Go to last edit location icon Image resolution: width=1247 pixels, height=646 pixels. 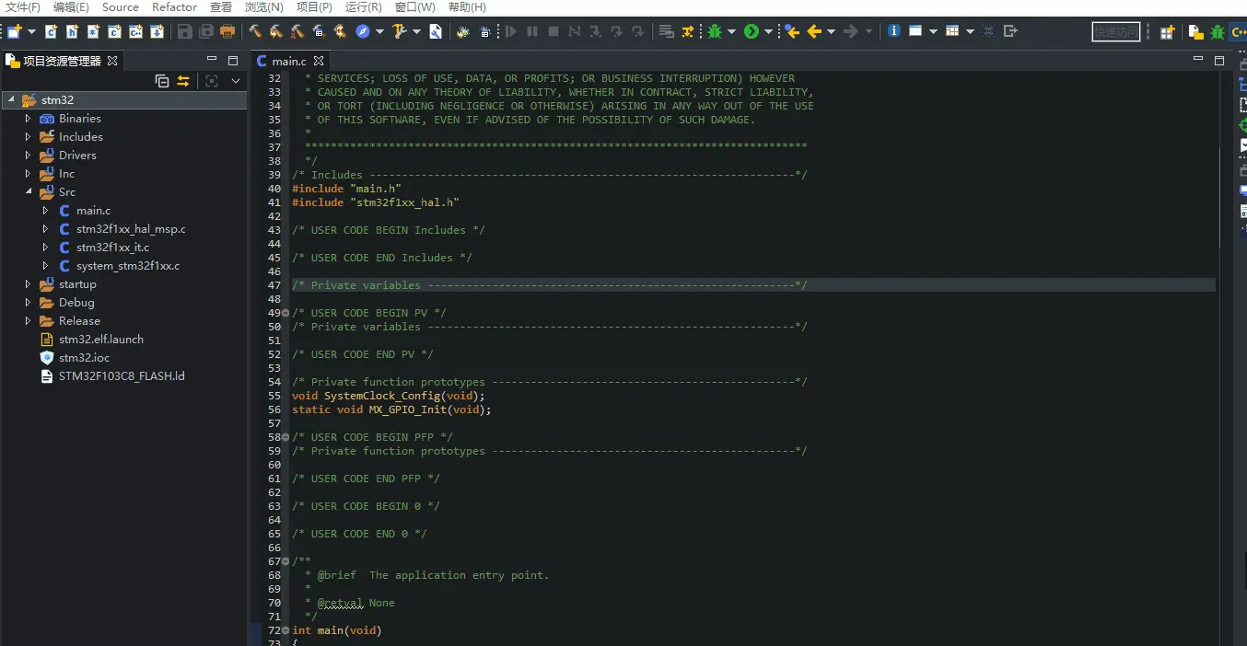coord(792,31)
